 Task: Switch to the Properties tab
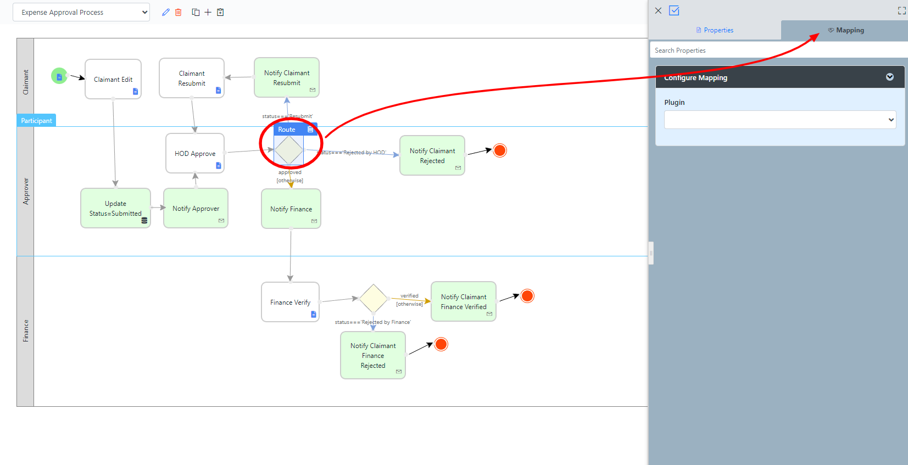click(x=715, y=30)
